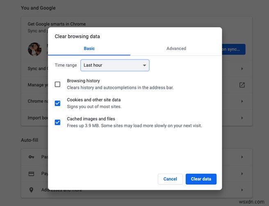
Task: Click the profile avatar picture
Action: coord(34,50)
